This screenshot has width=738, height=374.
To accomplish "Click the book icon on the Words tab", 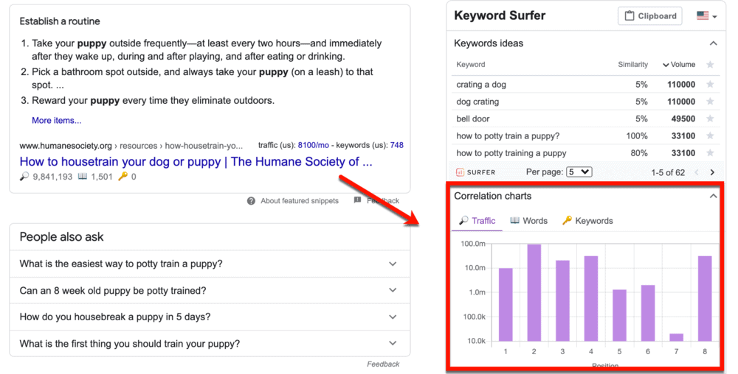I will 515,220.
